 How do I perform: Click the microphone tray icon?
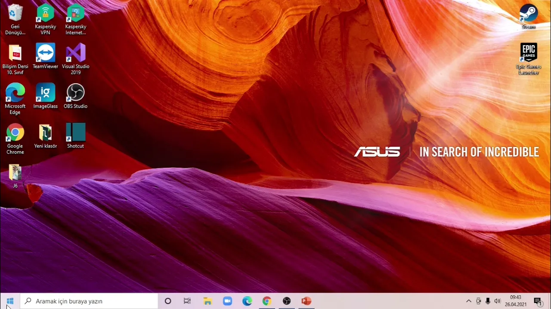488,301
